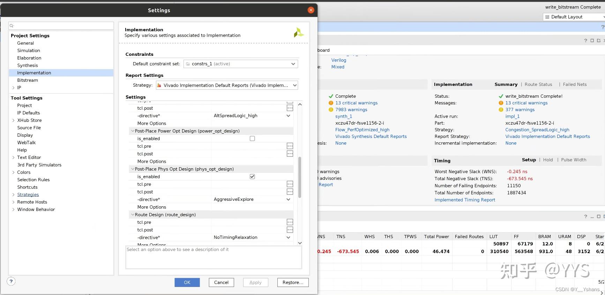This screenshot has width=605, height=295.
Task: Select General in Project Settings
Action: coord(25,43)
